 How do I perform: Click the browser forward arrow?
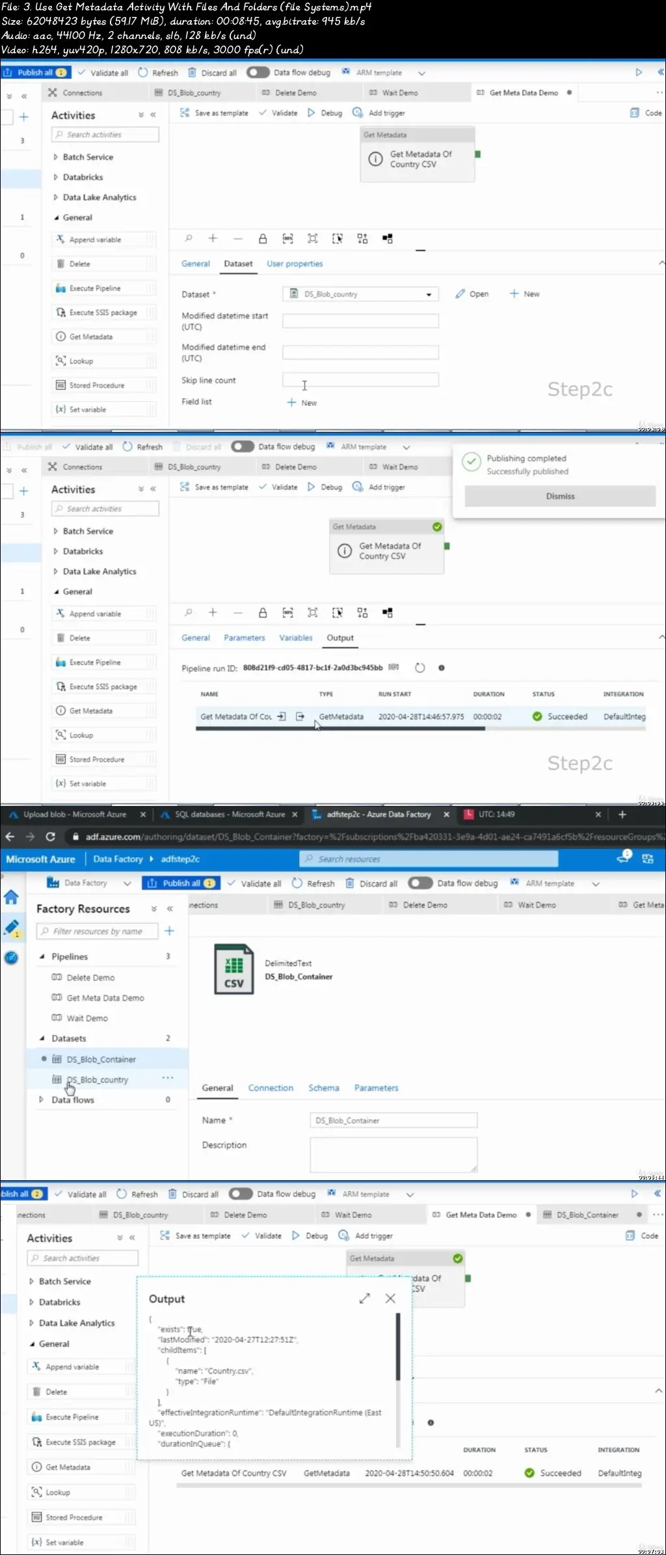click(30, 837)
